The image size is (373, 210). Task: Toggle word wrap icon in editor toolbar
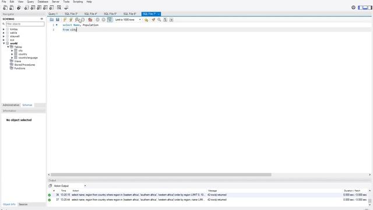coord(171,20)
